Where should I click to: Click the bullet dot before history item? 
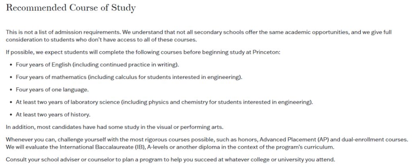point(11,115)
